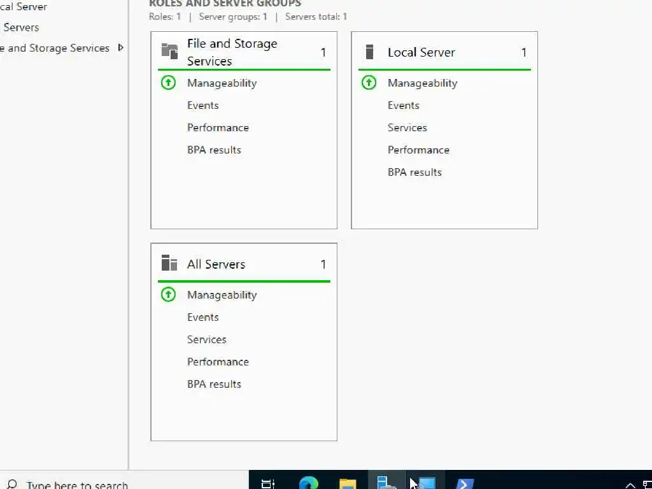The width and height of the screenshot is (652, 489).
Task: Open Manageability under File and Storage Services
Action: pos(222,83)
